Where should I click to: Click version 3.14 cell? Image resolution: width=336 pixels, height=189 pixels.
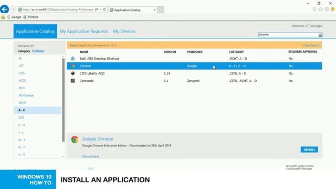coord(167,73)
